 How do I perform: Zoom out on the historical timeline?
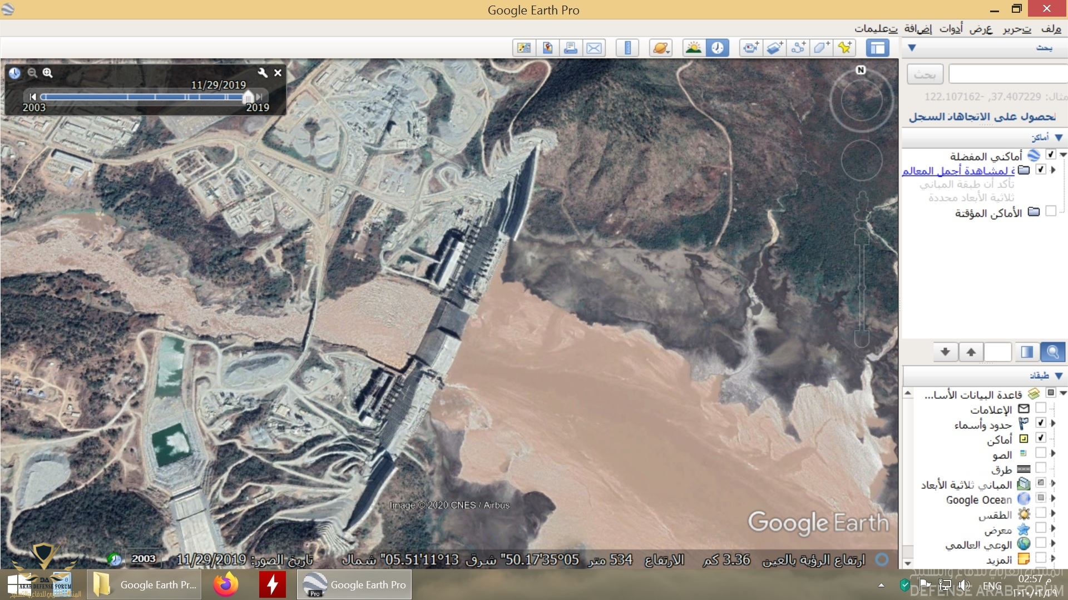(x=32, y=73)
